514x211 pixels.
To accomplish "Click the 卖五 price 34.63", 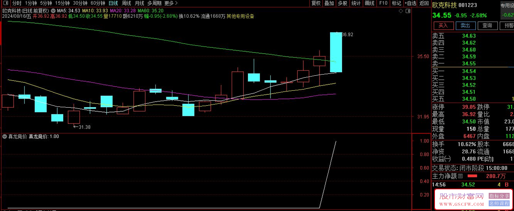I will pos(469,36).
